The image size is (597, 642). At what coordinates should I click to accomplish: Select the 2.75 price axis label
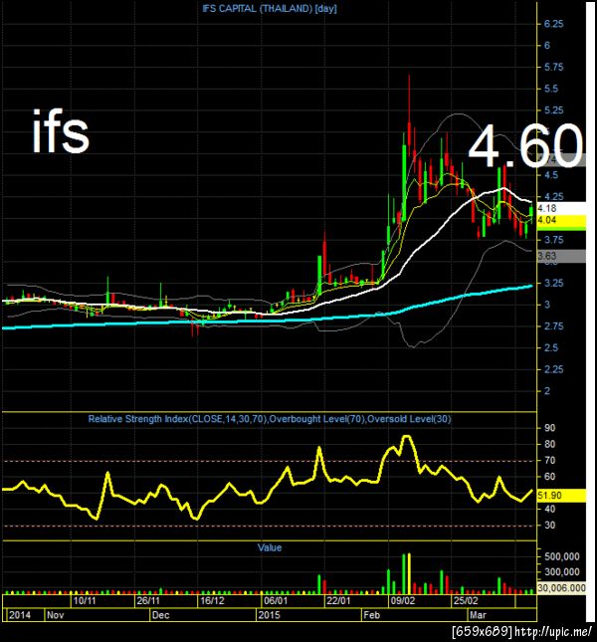pyautogui.click(x=553, y=326)
